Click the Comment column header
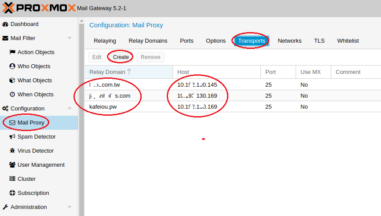Image resolution: width=381 pixels, height=216 pixels. click(x=356, y=72)
